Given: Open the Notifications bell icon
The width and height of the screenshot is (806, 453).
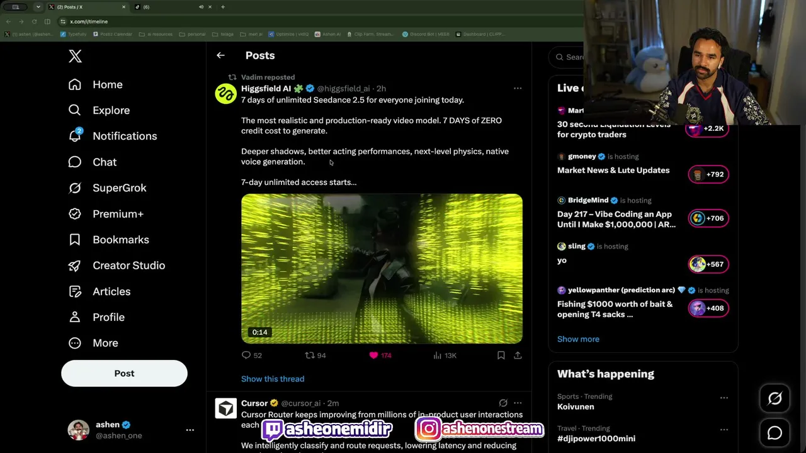Looking at the screenshot, I should pos(75,136).
